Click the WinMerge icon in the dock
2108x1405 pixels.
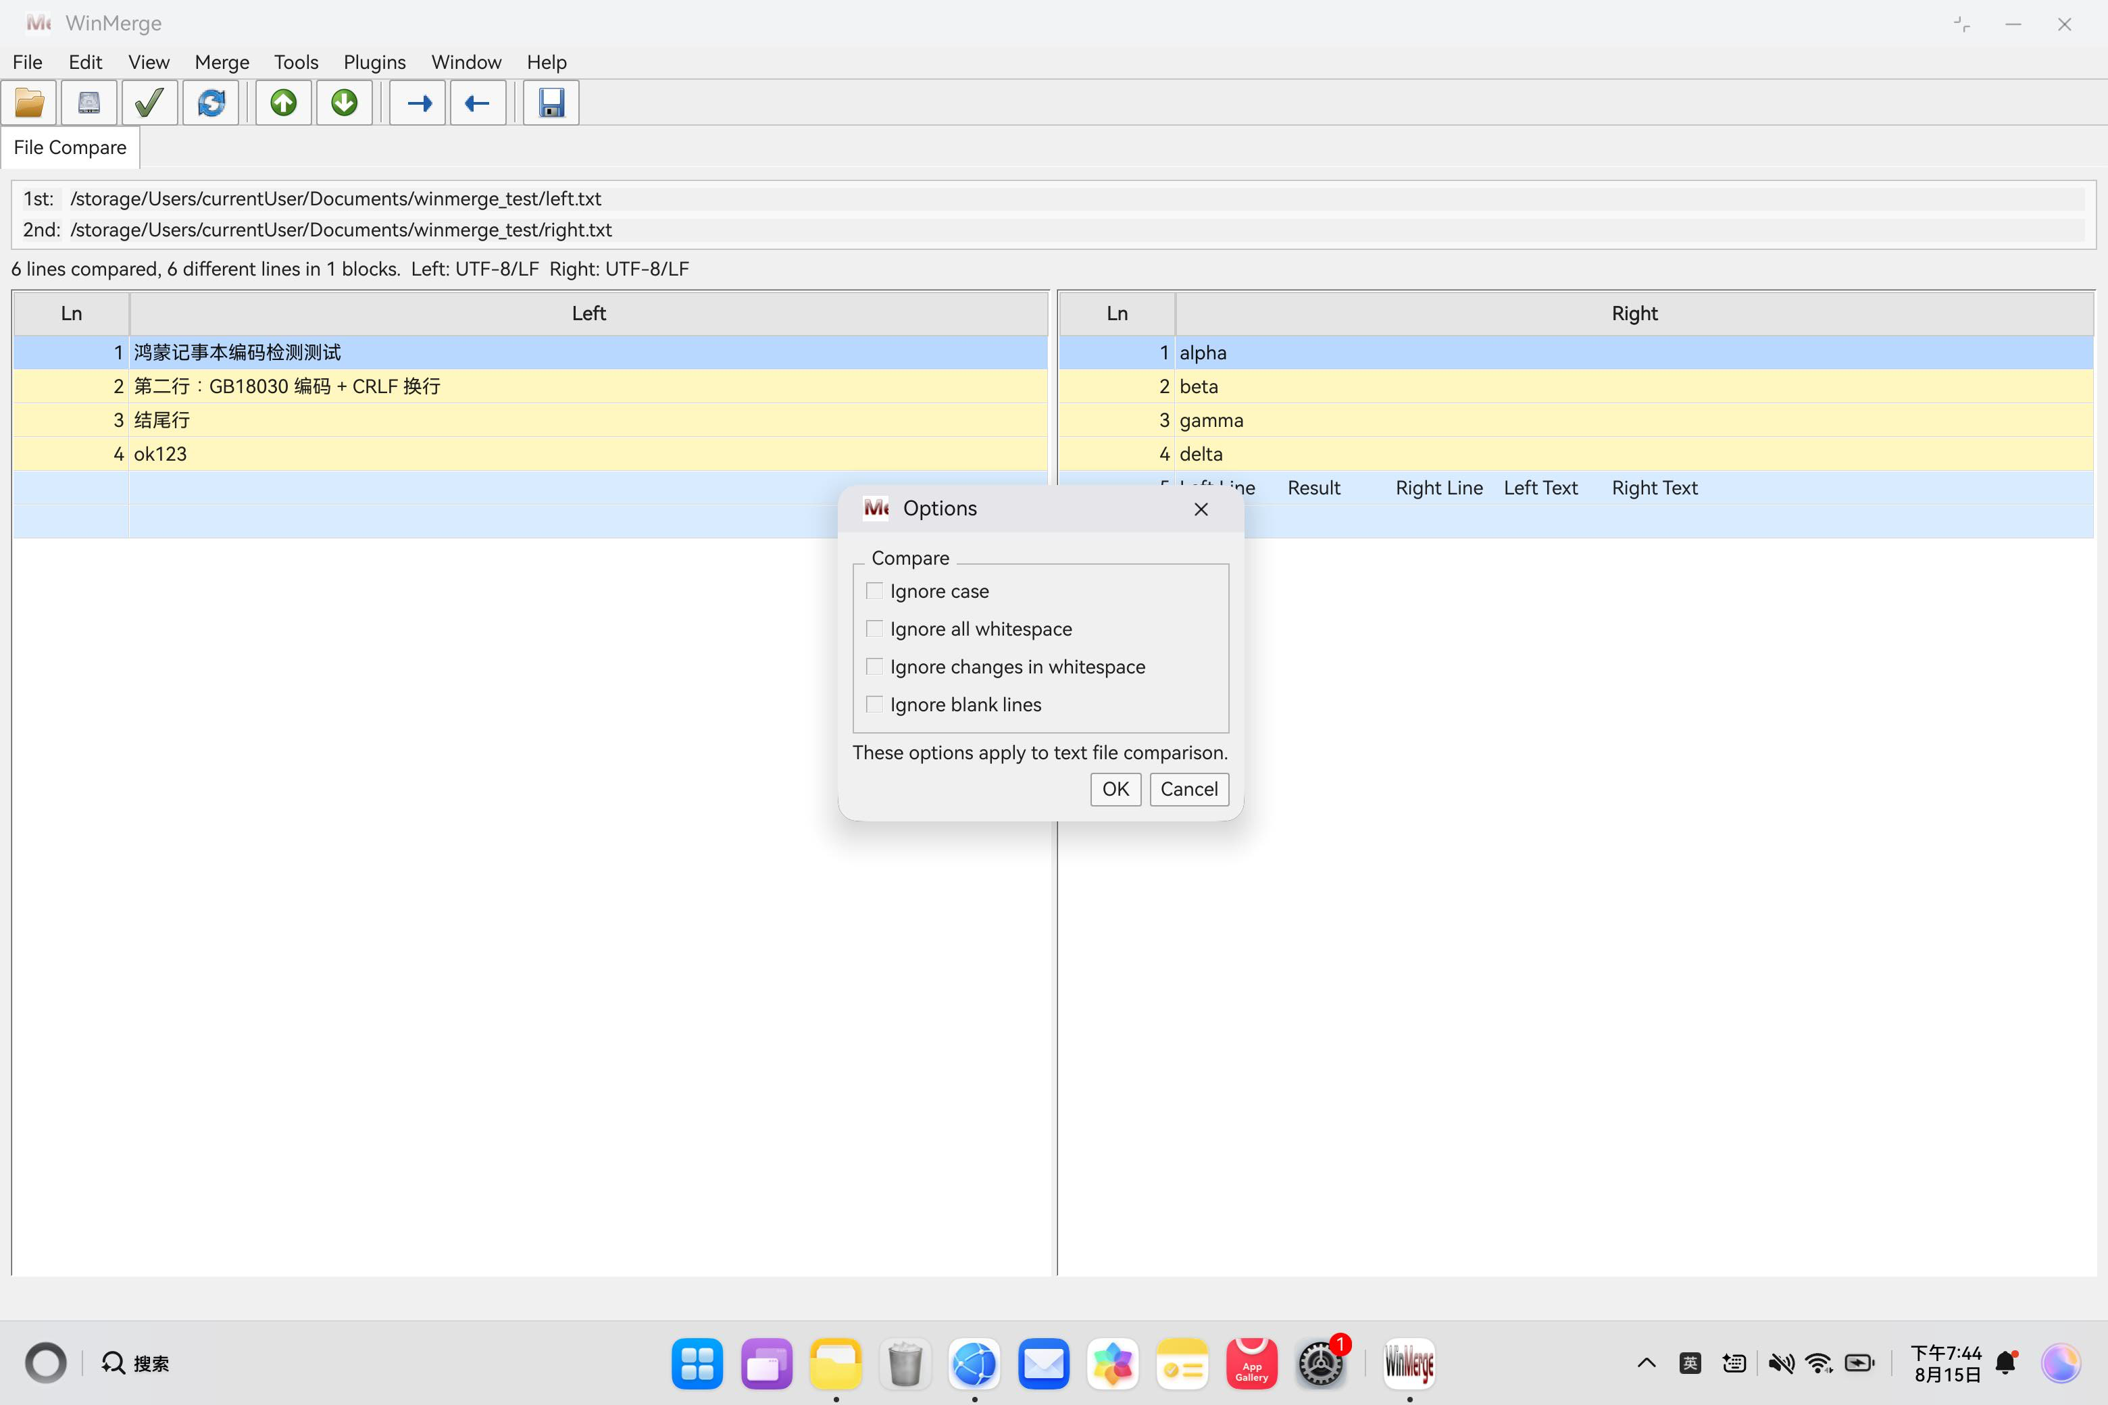pos(1410,1364)
